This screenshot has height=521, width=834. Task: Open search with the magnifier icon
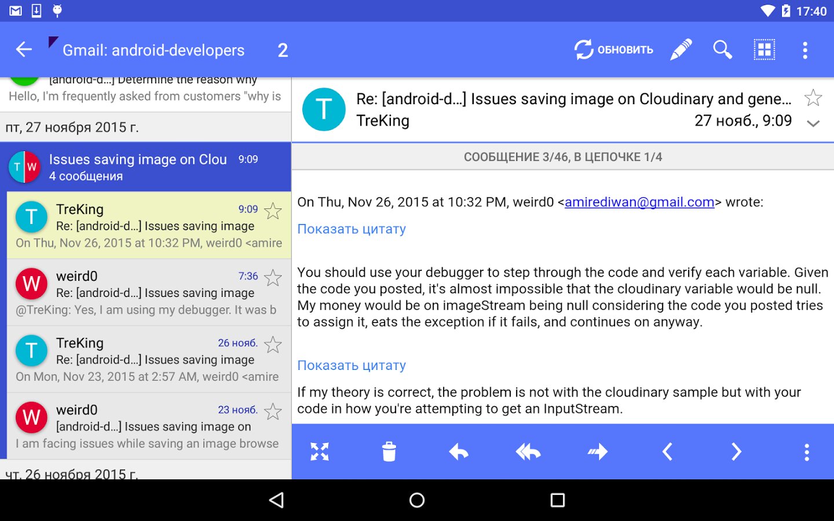tap(722, 50)
